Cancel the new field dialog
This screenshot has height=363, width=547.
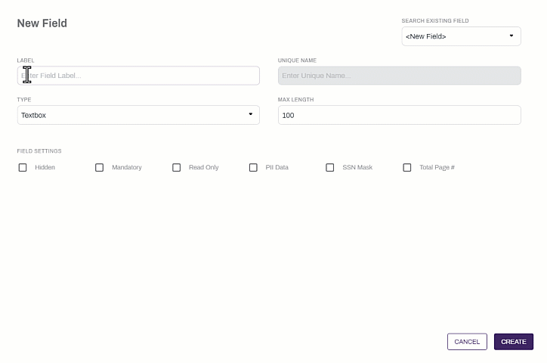[x=467, y=342]
